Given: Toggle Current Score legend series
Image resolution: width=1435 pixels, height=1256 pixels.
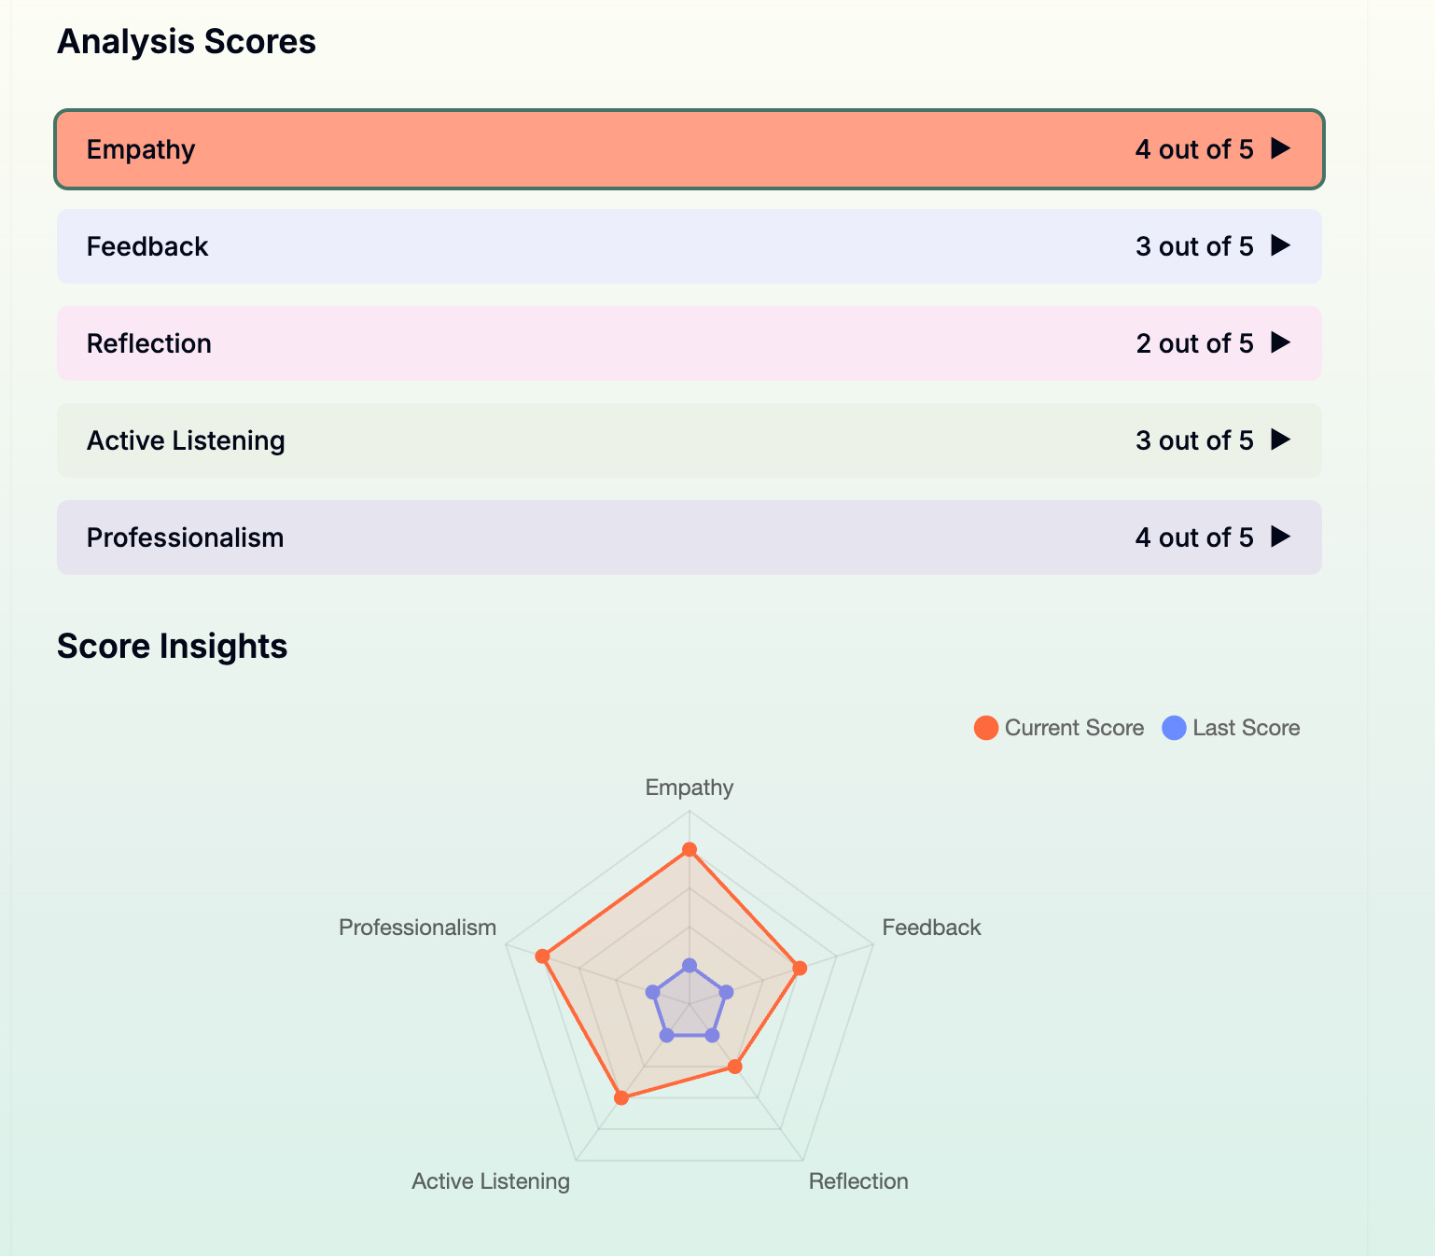Looking at the screenshot, I should [x=1059, y=728].
